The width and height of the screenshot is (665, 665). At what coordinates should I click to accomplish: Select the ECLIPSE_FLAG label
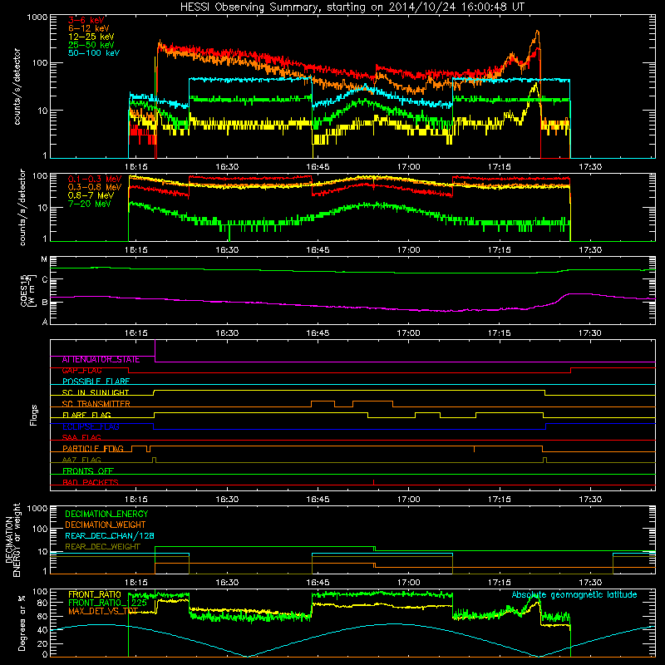click(91, 426)
